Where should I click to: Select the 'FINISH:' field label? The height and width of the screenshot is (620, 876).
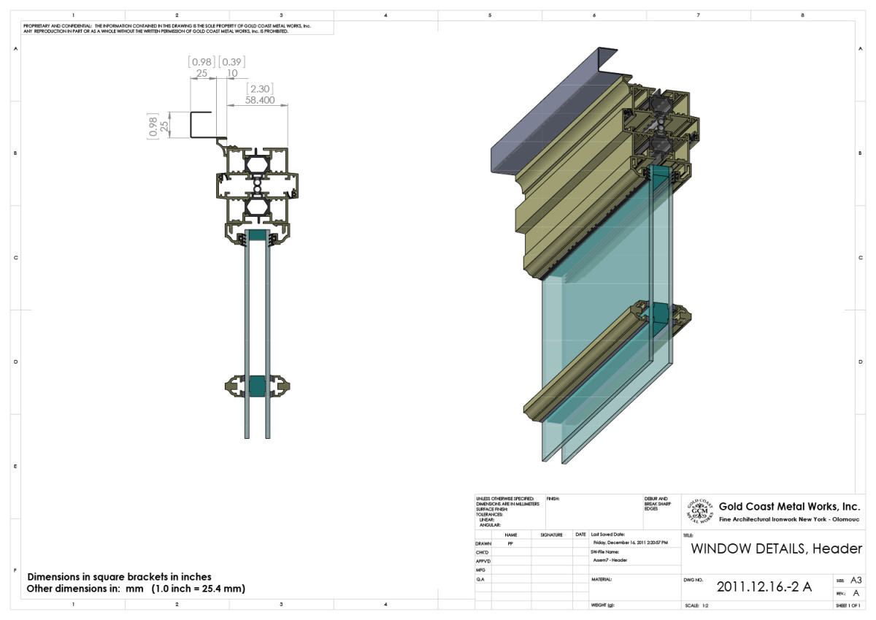553,499
